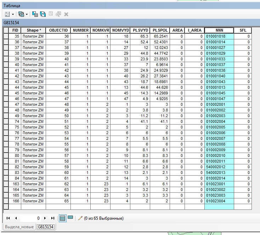The height and width of the screenshot is (235, 260).
Task: Click Select By Attributes icon
Action: [x=35, y=14]
